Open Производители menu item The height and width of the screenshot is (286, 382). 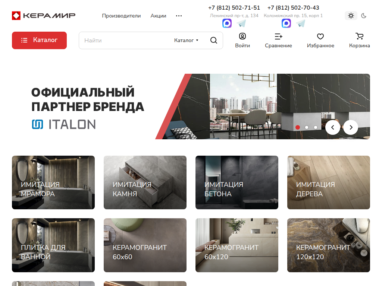click(x=121, y=16)
